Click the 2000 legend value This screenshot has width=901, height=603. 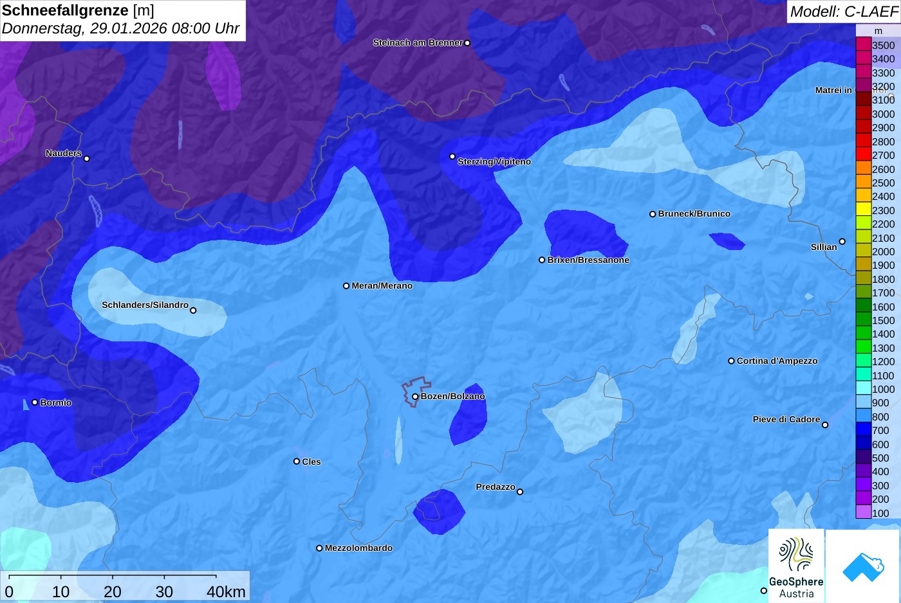[x=883, y=251]
